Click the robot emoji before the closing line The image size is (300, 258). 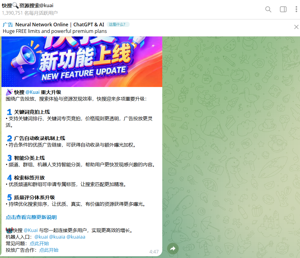pos(9,230)
